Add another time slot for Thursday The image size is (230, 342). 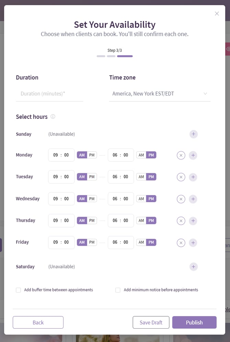coord(193,221)
